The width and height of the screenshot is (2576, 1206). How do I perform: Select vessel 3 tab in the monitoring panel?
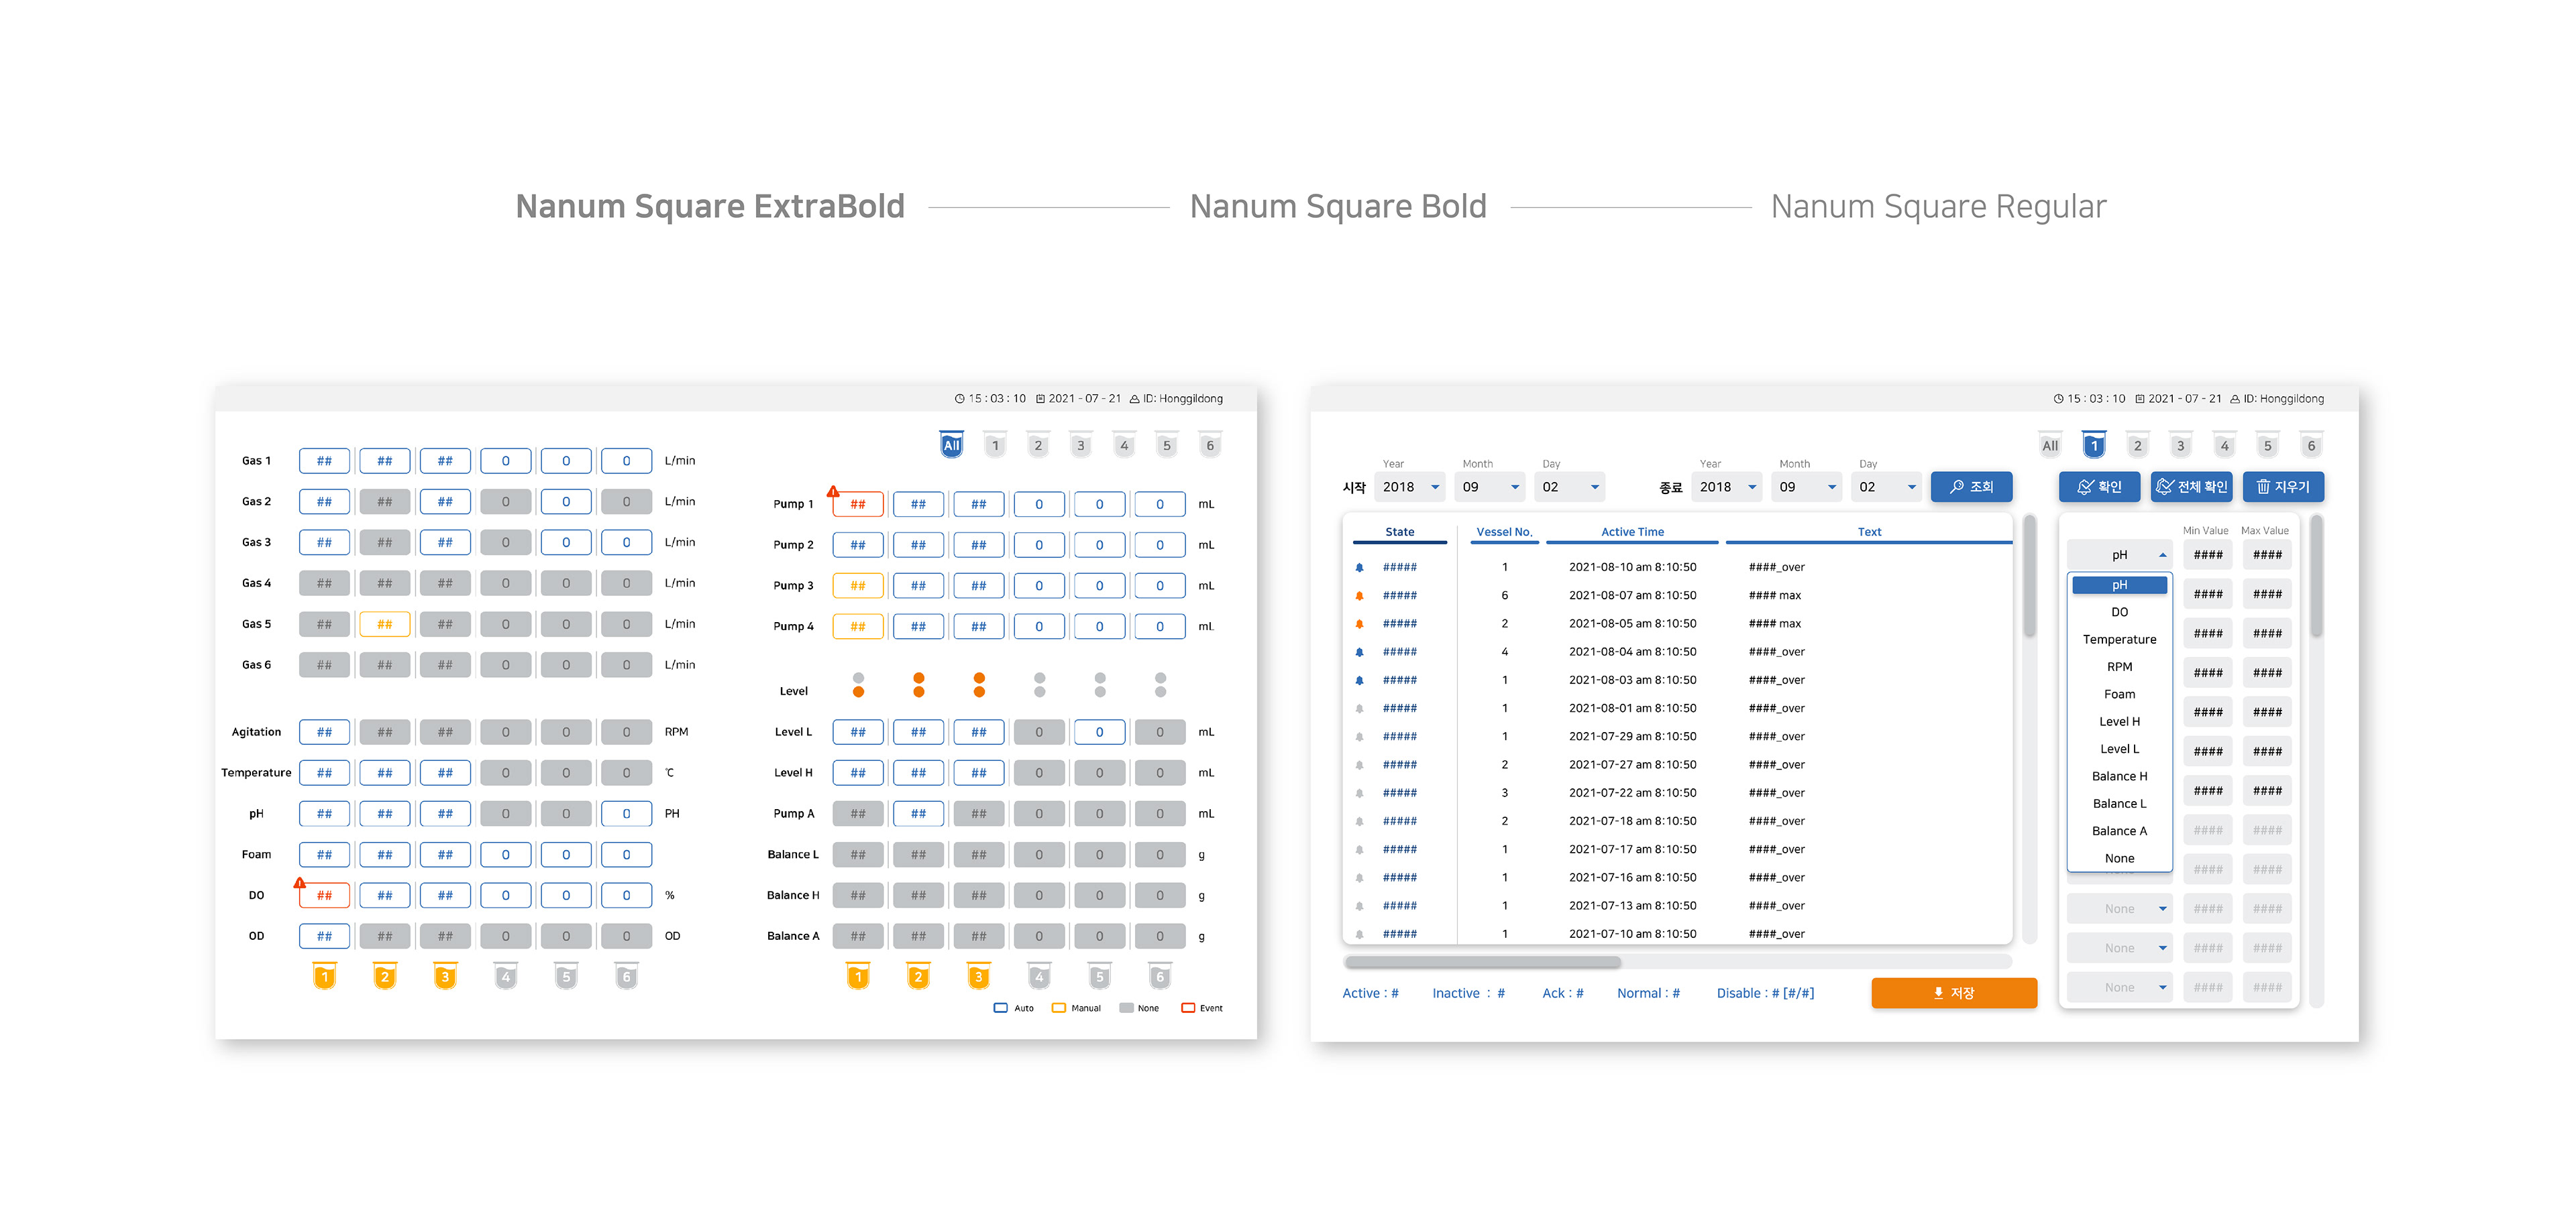click(x=1080, y=446)
